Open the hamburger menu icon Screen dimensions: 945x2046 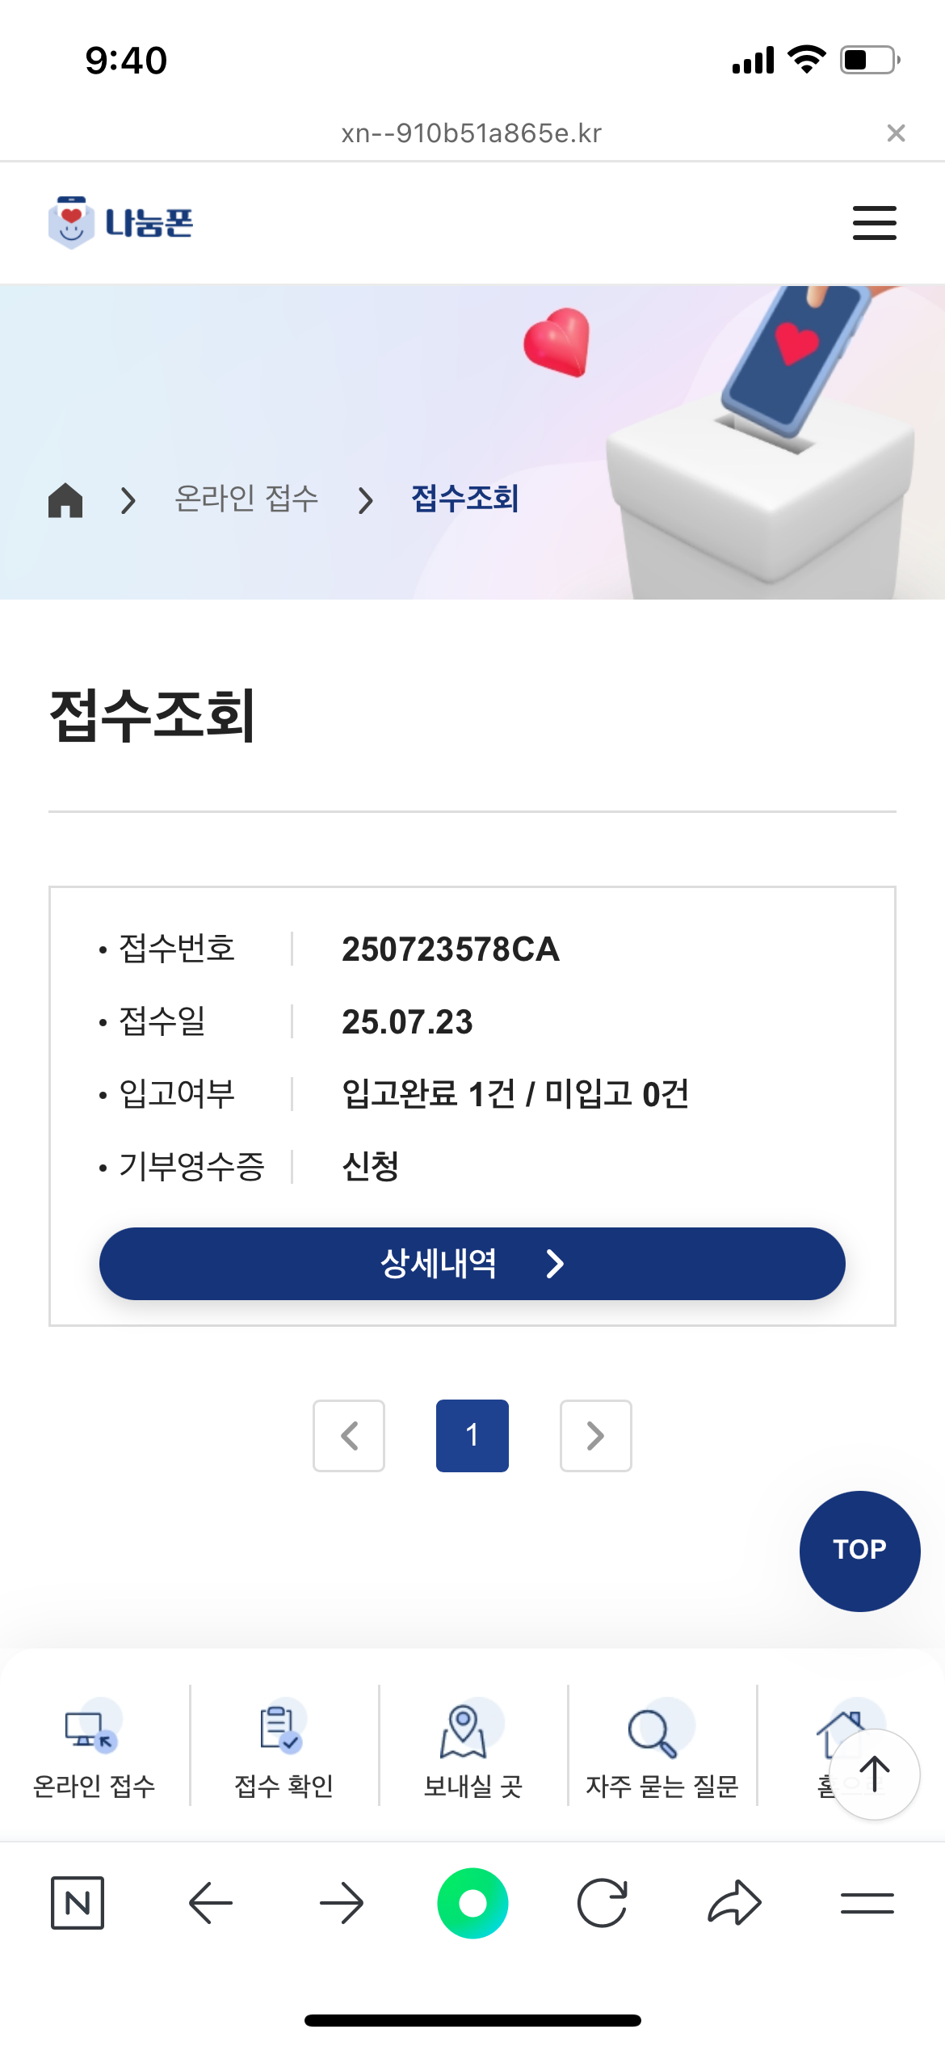(x=874, y=223)
